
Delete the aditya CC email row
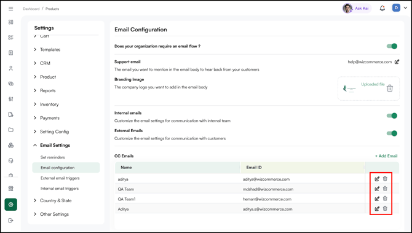point(385,179)
